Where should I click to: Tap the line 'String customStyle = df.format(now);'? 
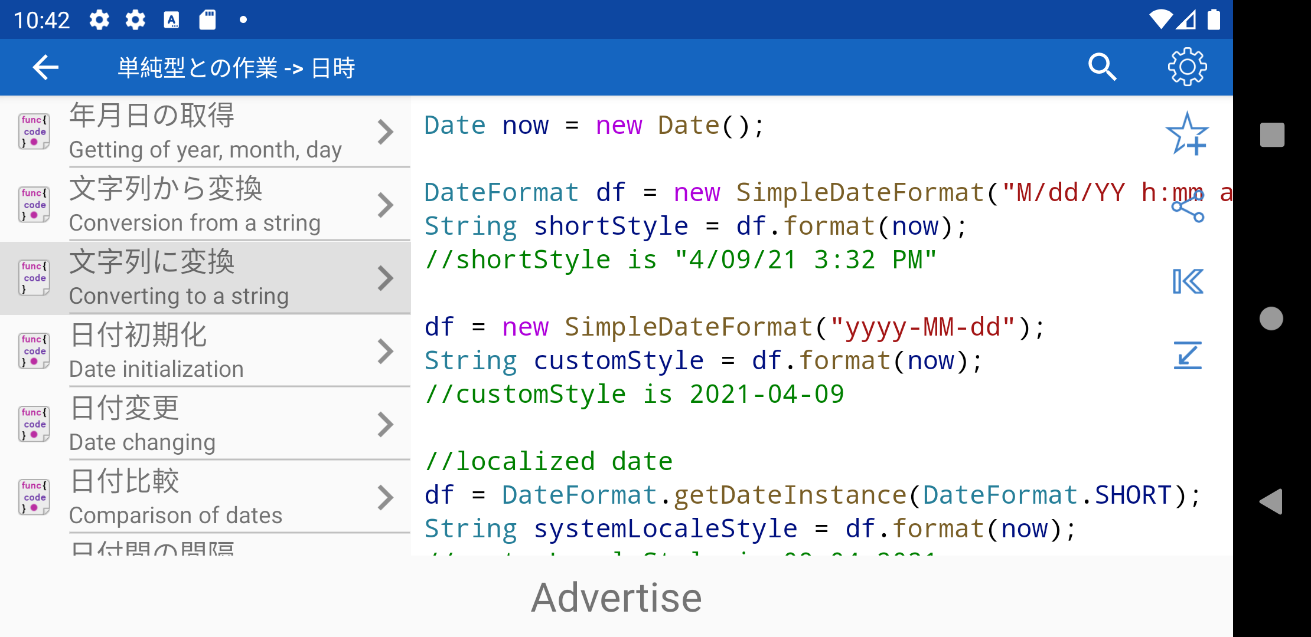pyautogui.click(x=703, y=360)
